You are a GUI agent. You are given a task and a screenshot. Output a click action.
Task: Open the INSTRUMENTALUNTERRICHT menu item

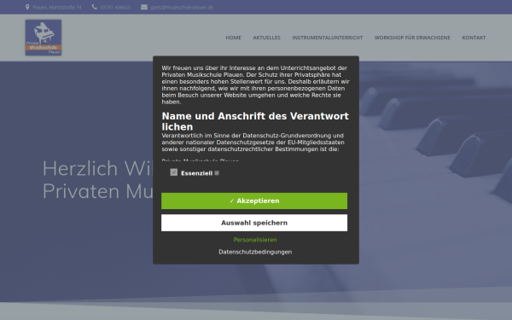pyautogui.click(x=328, y=38)
